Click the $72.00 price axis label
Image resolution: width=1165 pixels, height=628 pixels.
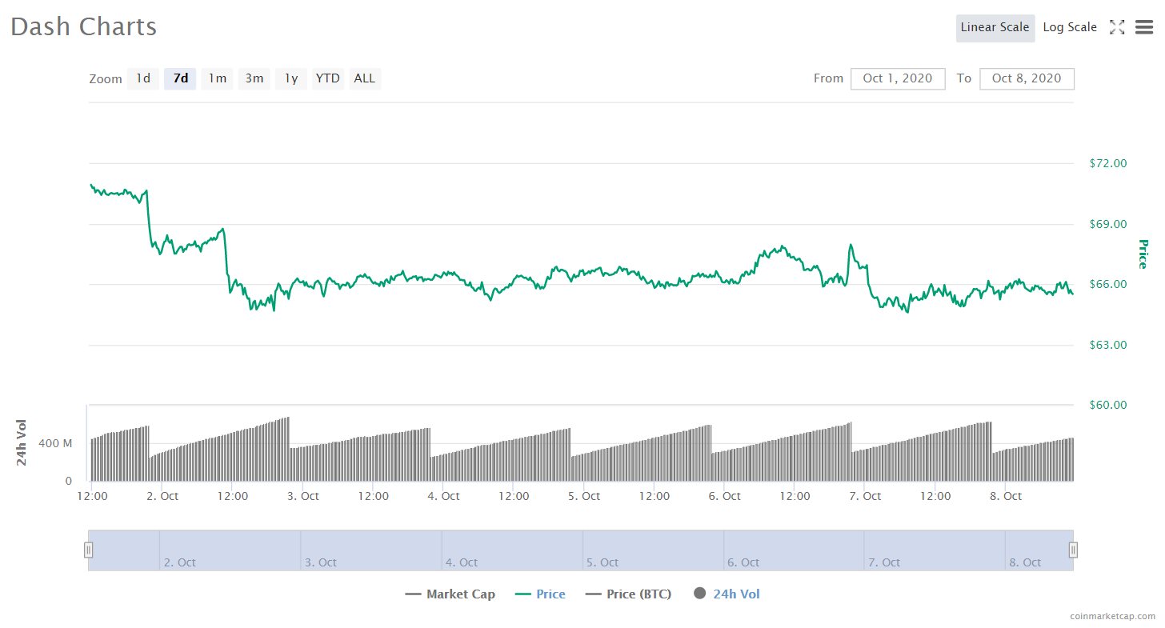(1108, 163)
